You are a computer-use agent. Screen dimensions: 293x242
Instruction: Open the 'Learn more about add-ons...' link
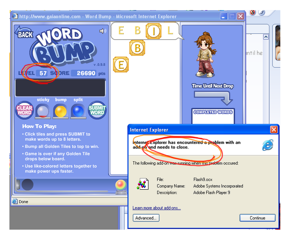point(157,208)
